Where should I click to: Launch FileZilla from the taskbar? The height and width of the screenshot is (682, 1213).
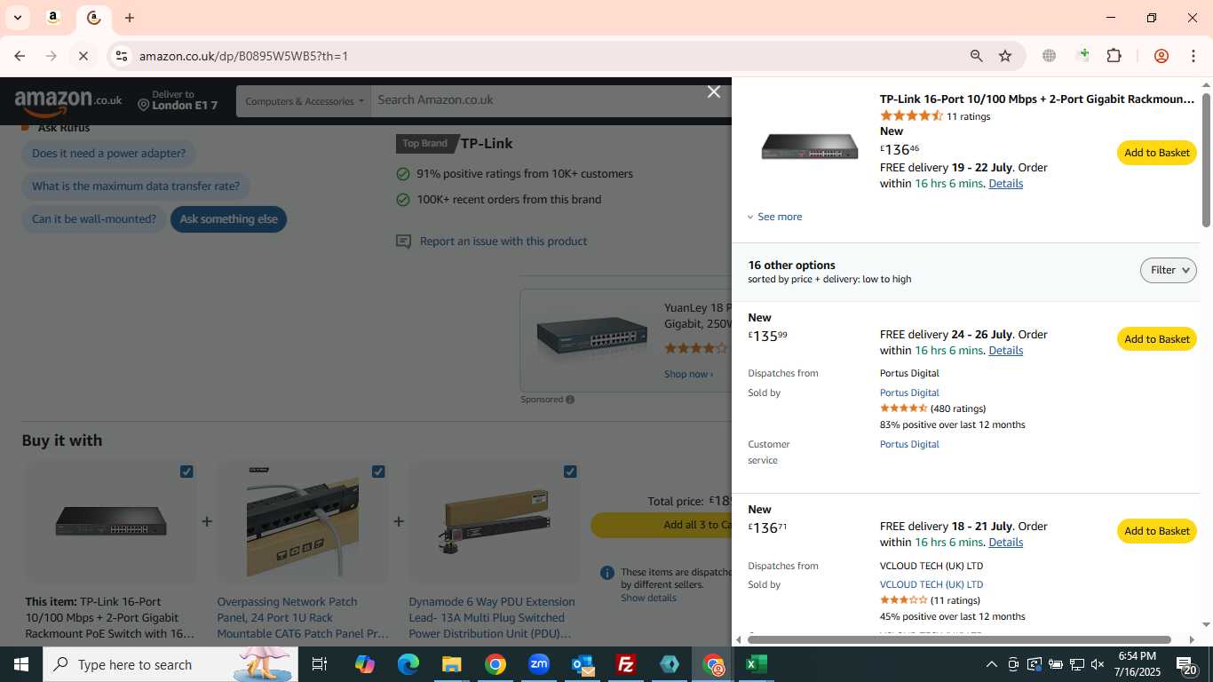pyautogui.click(x=626, y=664)
